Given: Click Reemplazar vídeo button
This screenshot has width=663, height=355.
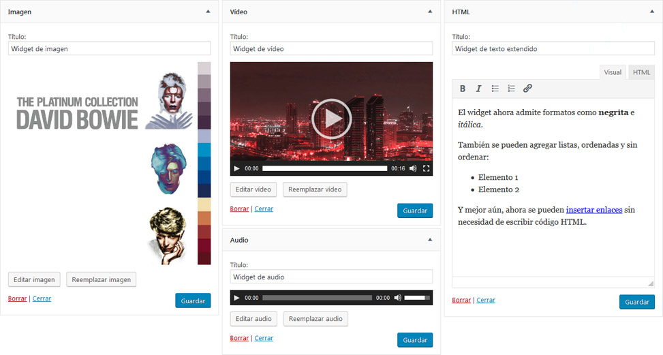Looking at the screenshot, I should (x=315, y=189).
